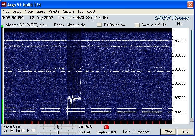
Task: Click the QRSS Viewer logo text
Action: pyautogui.click(x=172, y=18)
